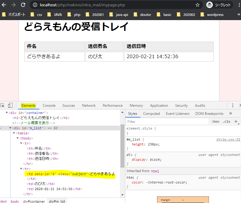241x203 pixels.
Task: Collapse the tbody DOM node
Action: (17, 138)
